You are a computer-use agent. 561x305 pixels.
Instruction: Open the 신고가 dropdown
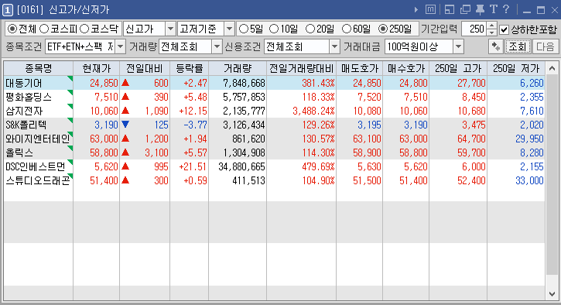tap(171, 29)
